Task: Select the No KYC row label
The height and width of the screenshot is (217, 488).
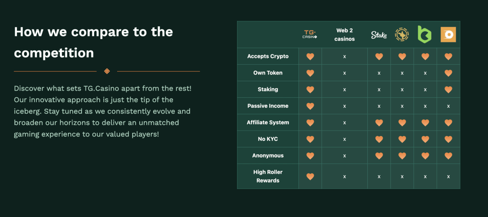Action: pyautogui.click(x=268, y=139)
